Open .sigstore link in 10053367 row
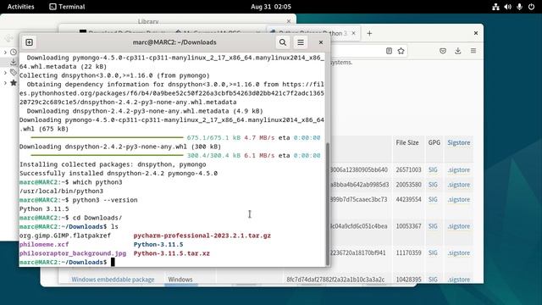542x305 pixels. coord(459,226)
